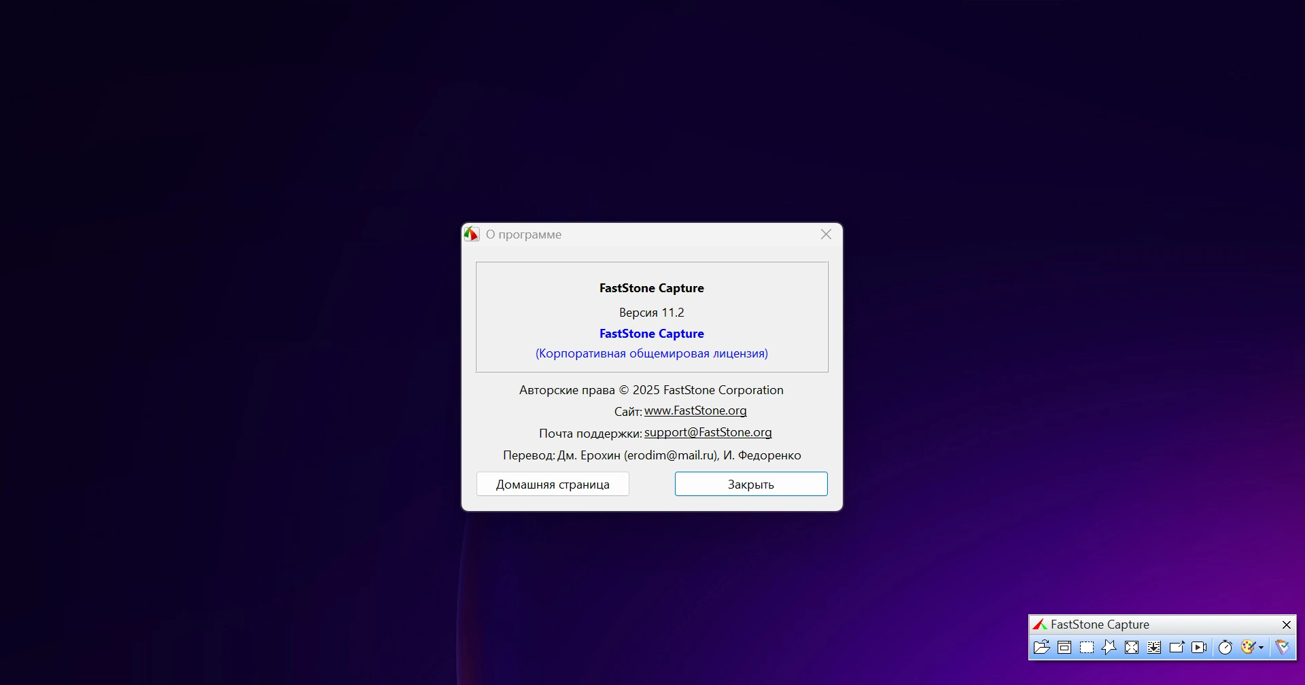Image resolution: width=1305 pixels, height=685 pixels.
Task: Click the FastStone Capture toolbar title text
Action: pos(1100,625)
